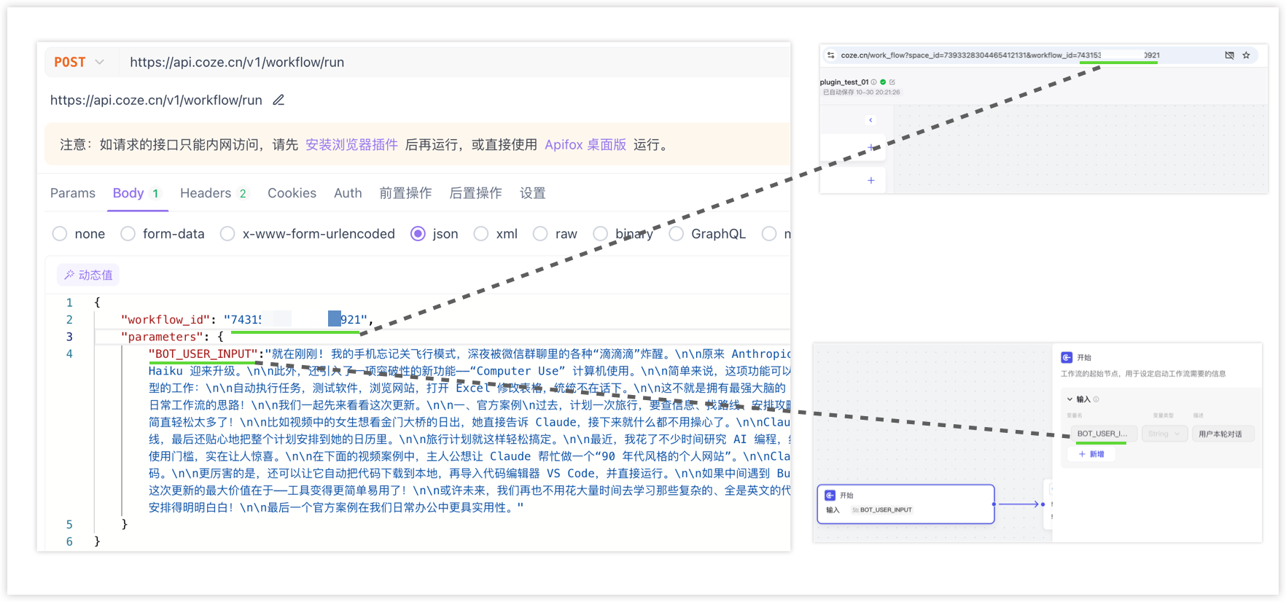Click the site settings icon in the address bar
This screenshot has width=1286, height=602.
coord(830,55)
